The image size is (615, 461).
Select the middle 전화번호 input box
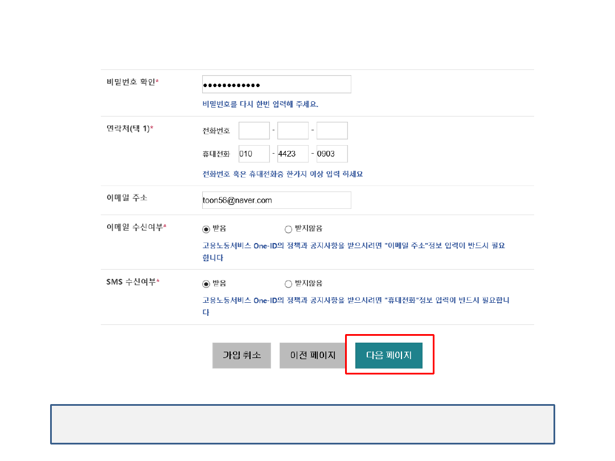[x=293, y=131]
